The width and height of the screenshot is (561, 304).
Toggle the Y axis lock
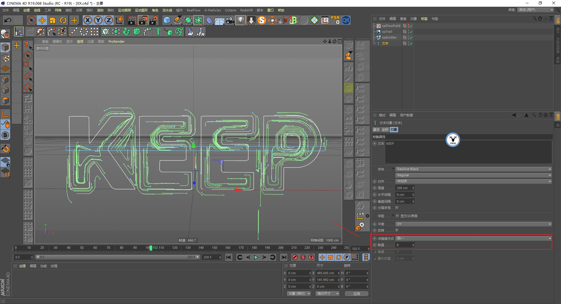tap(98, 20)
